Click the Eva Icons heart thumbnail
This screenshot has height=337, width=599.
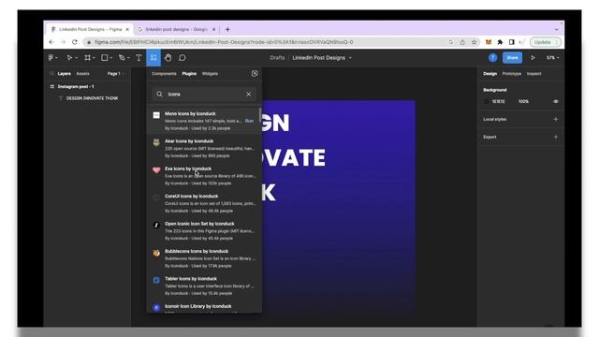point(156,170)
